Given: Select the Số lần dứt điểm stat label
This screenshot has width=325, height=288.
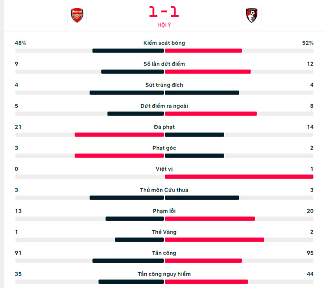Looking at the screenshot, I should point(164,64).
